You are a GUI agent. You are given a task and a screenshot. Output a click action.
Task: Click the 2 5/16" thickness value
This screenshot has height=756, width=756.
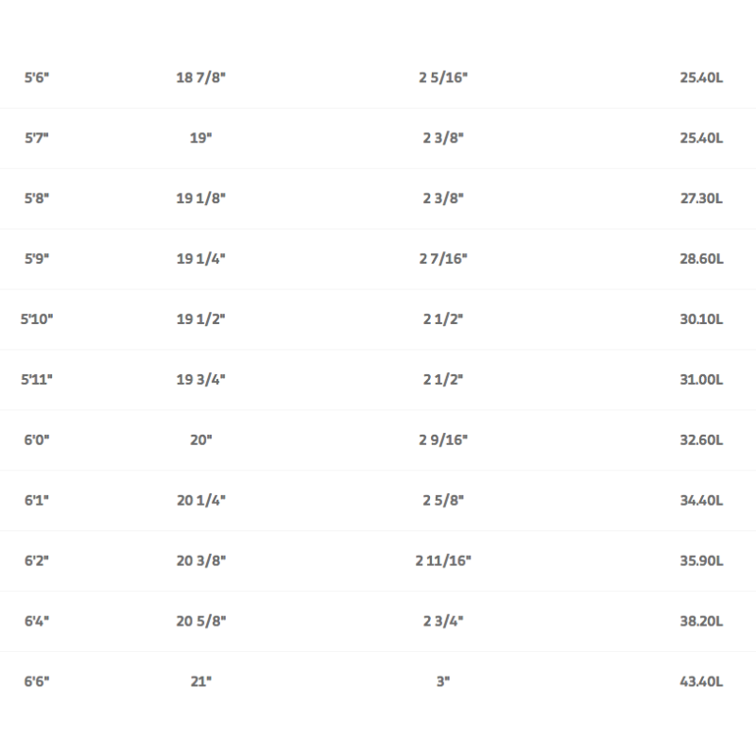443,77
